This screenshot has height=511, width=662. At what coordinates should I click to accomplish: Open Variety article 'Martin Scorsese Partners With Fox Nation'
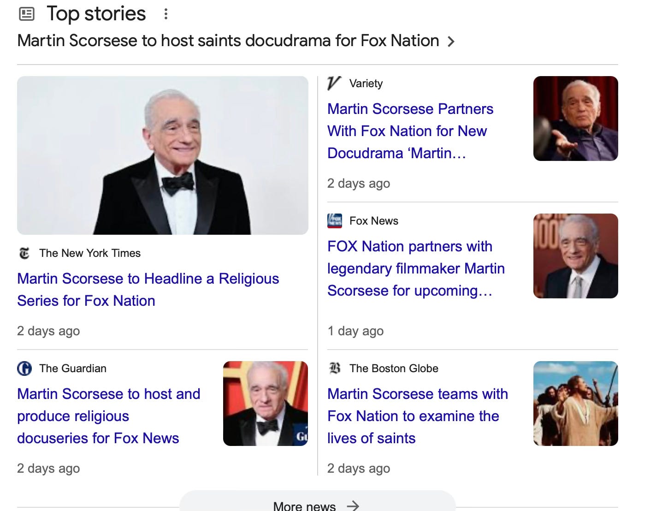(410, 131)
